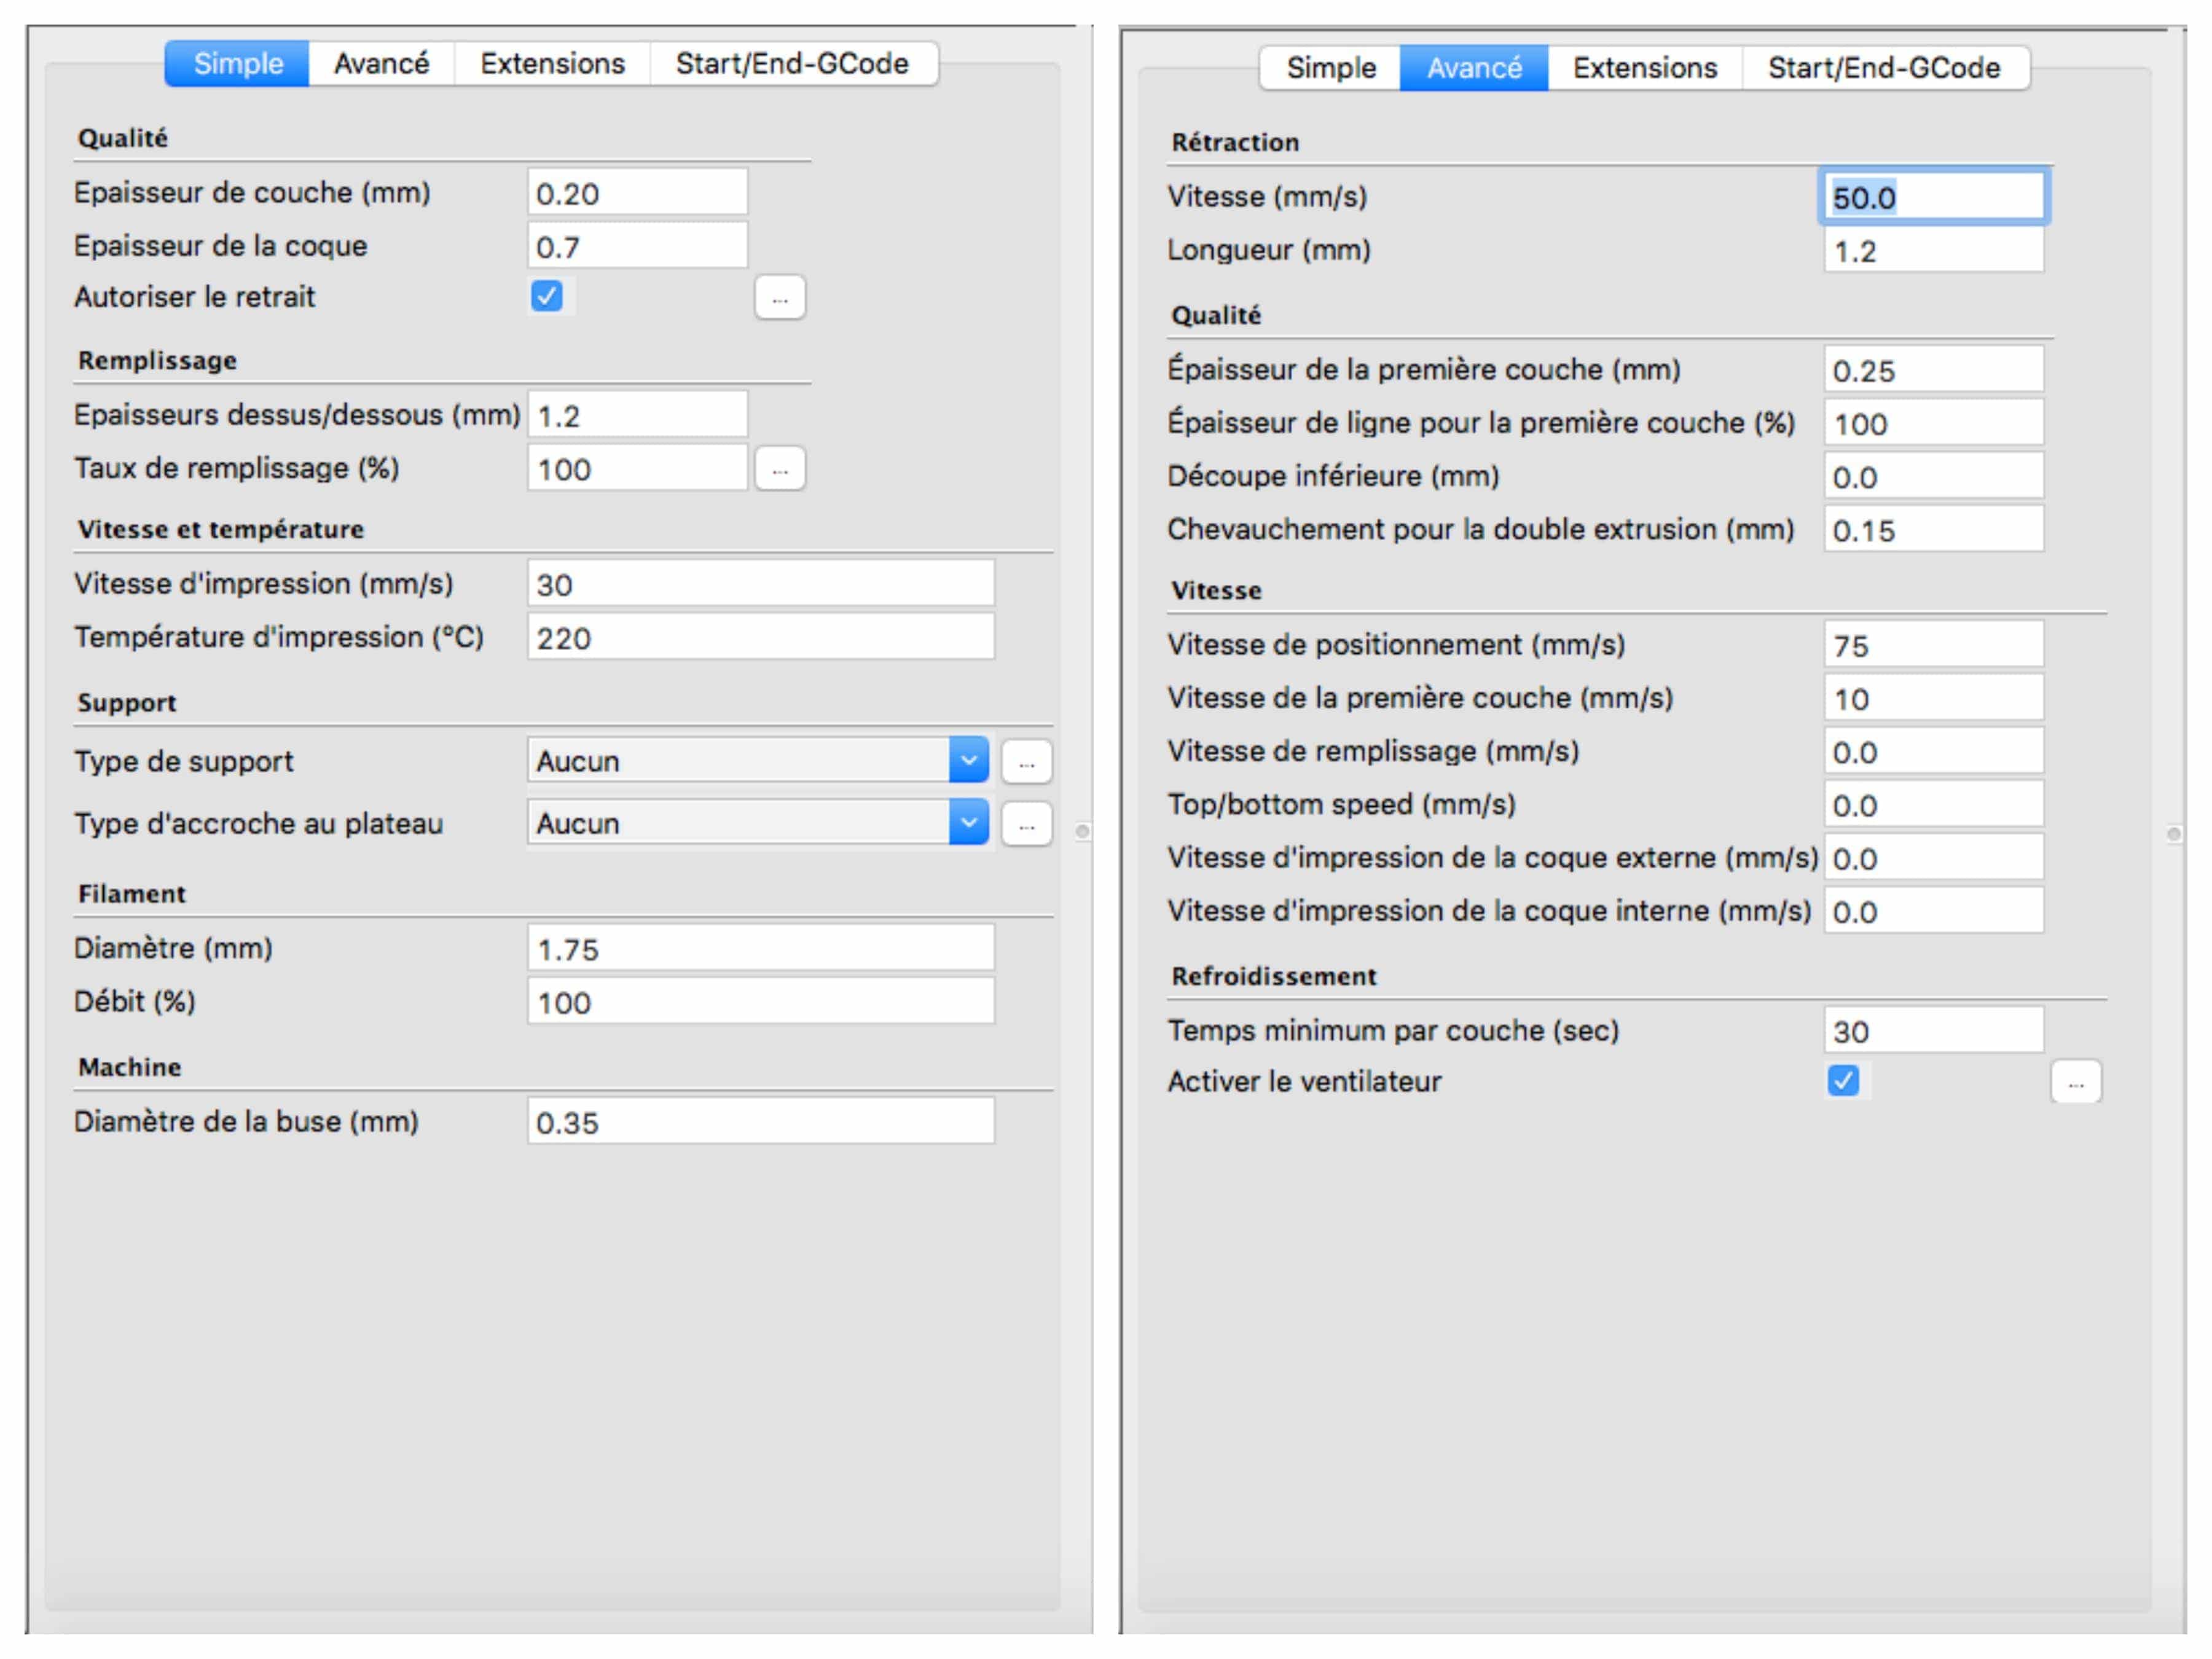Edit Épaisseur de ligne première couche field
Viewport: 2212px width, 1659px height.
1934,423
